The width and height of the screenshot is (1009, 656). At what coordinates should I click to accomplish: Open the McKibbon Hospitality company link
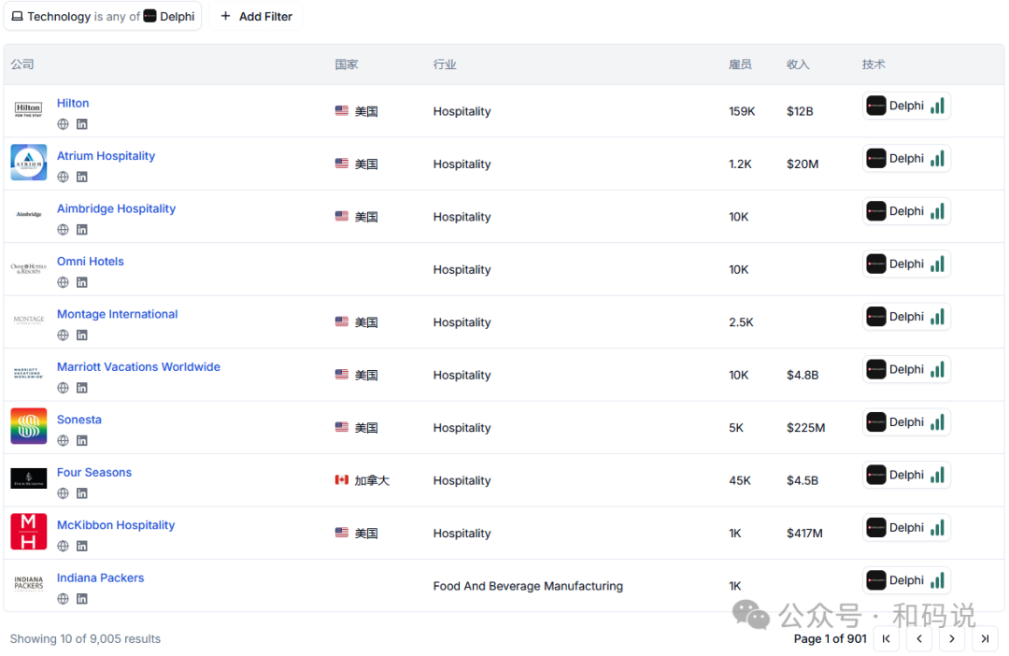pos(116,525)
